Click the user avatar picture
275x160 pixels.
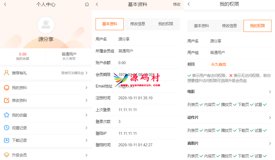pos(46,25)
